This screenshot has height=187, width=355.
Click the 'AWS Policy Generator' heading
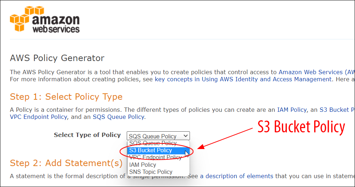[57, 58]
